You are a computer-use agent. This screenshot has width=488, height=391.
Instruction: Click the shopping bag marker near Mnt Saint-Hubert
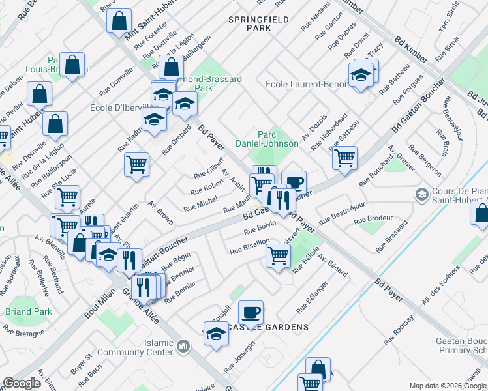point(119,22)
